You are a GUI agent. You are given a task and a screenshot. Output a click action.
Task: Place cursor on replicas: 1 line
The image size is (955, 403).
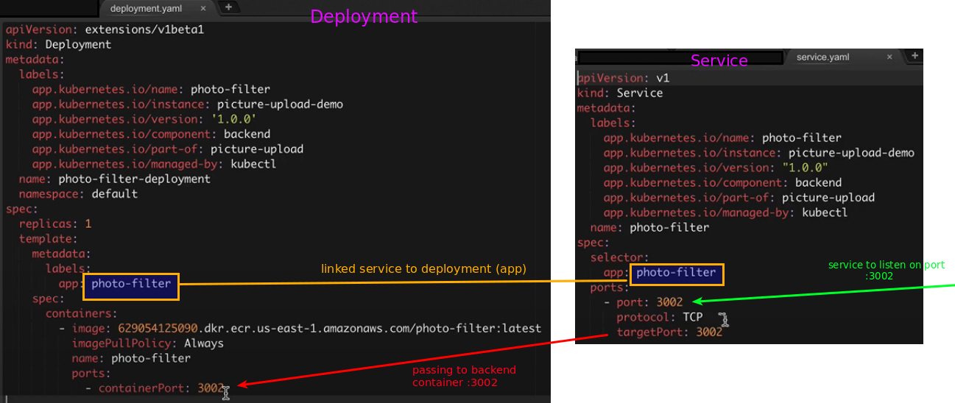55,224
